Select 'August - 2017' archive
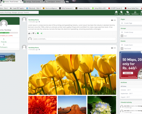This screenshot has height=114, width=142. coord(125,97)
